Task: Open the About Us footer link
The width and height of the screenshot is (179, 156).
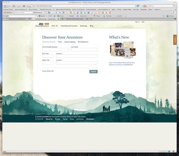Action: 49,119
